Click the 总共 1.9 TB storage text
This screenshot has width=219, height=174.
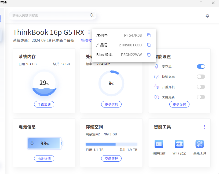click(128, 150)
